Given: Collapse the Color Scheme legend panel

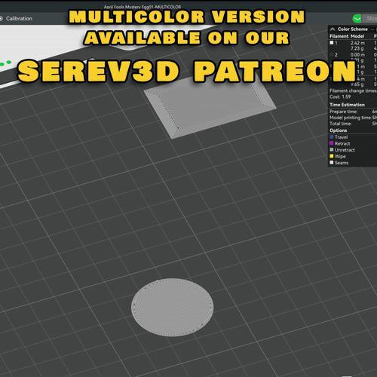Looking at the screenshot, I should (333, 29).
